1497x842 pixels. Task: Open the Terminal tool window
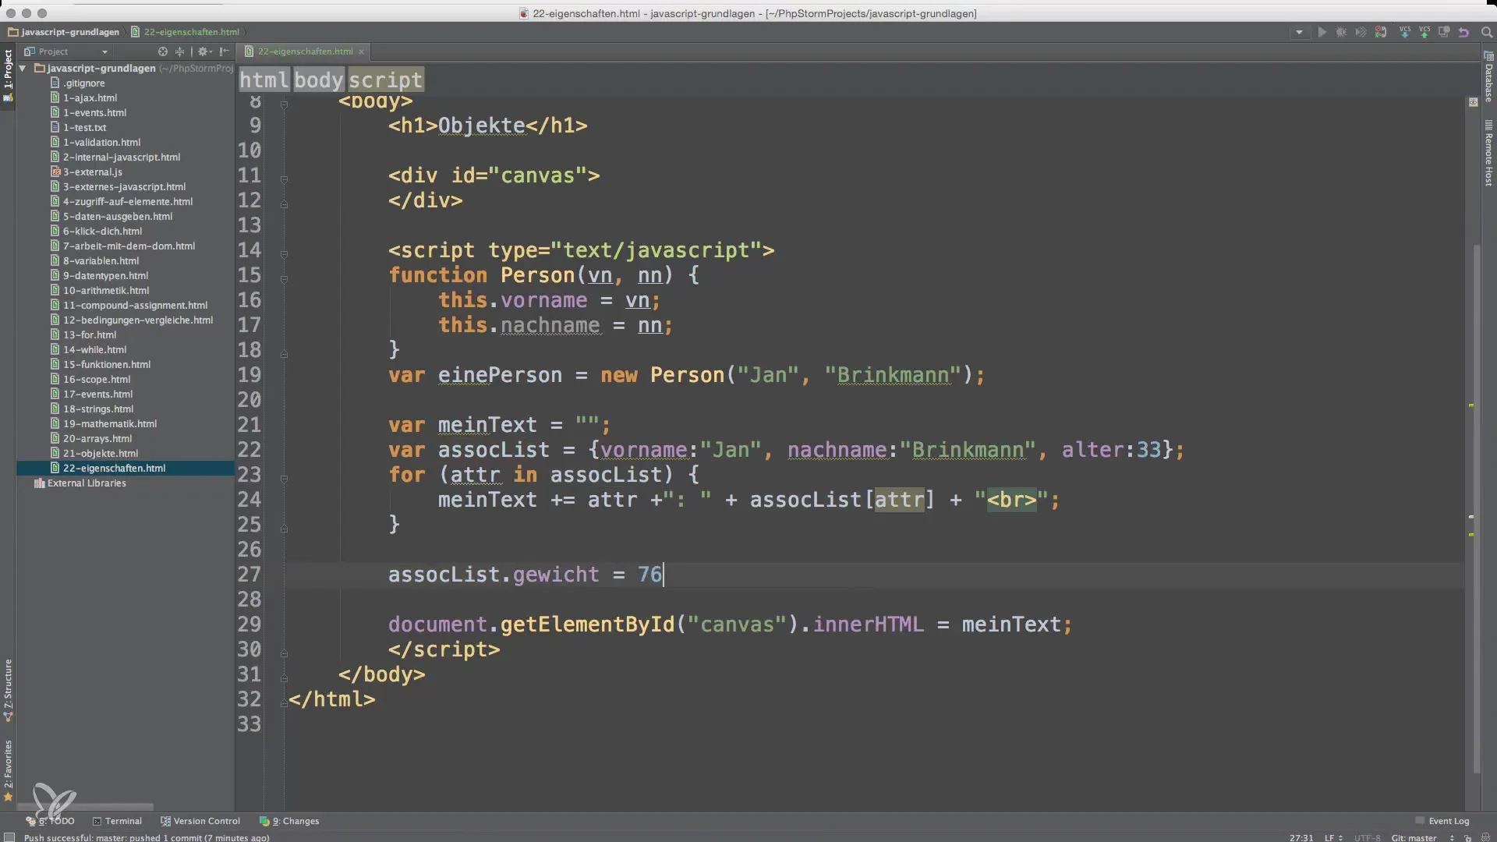click(x=117, y=821)
